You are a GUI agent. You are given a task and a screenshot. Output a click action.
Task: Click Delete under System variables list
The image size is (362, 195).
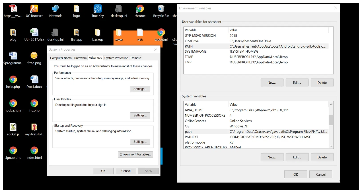point(322,157)
